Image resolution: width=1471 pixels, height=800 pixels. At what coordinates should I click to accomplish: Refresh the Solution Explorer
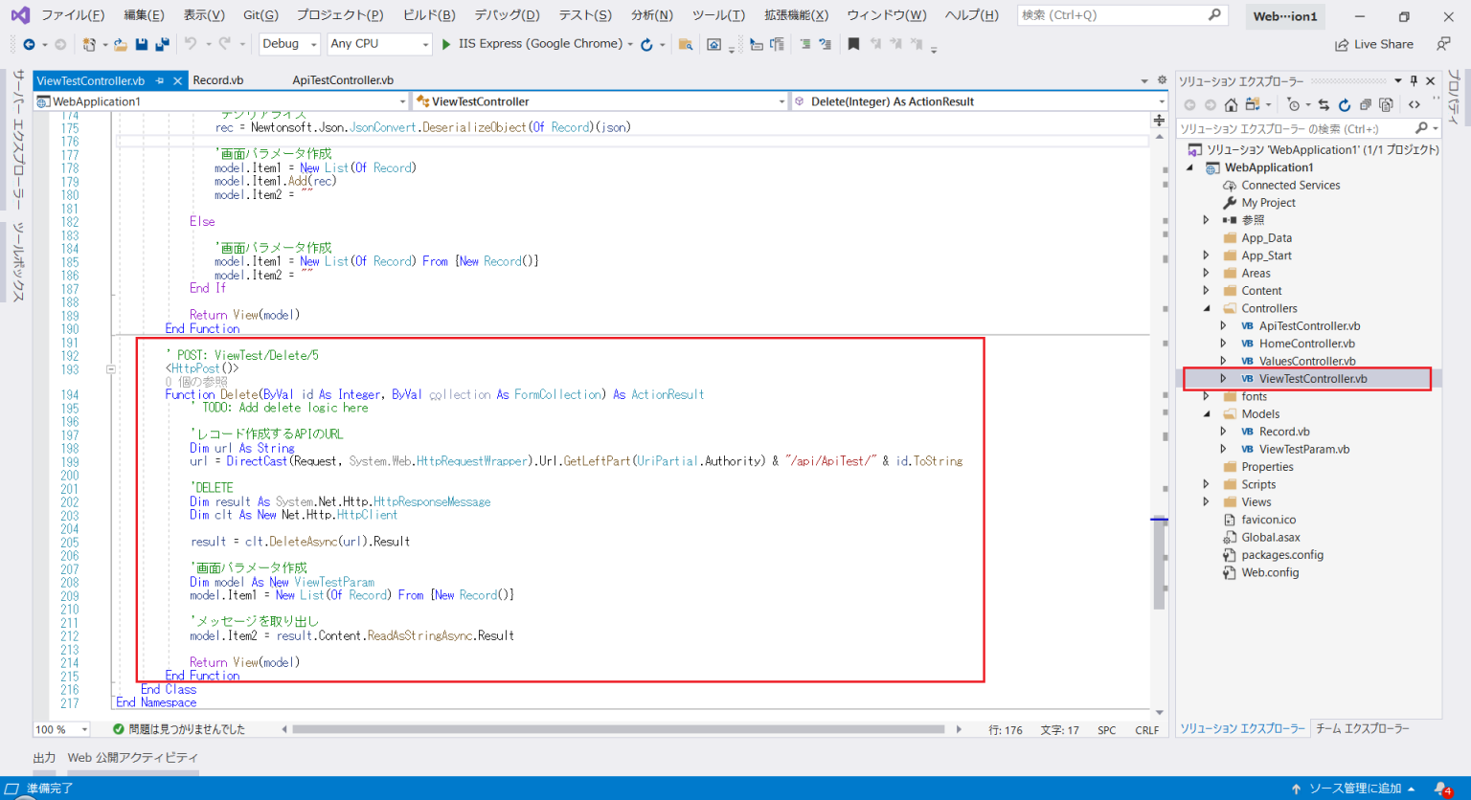[x=1345, y=105]
